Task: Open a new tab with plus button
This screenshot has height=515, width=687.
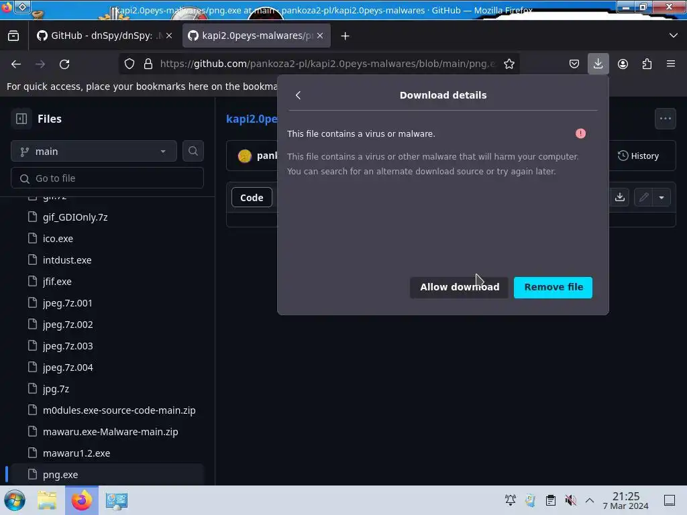Action: coord(346,36)
